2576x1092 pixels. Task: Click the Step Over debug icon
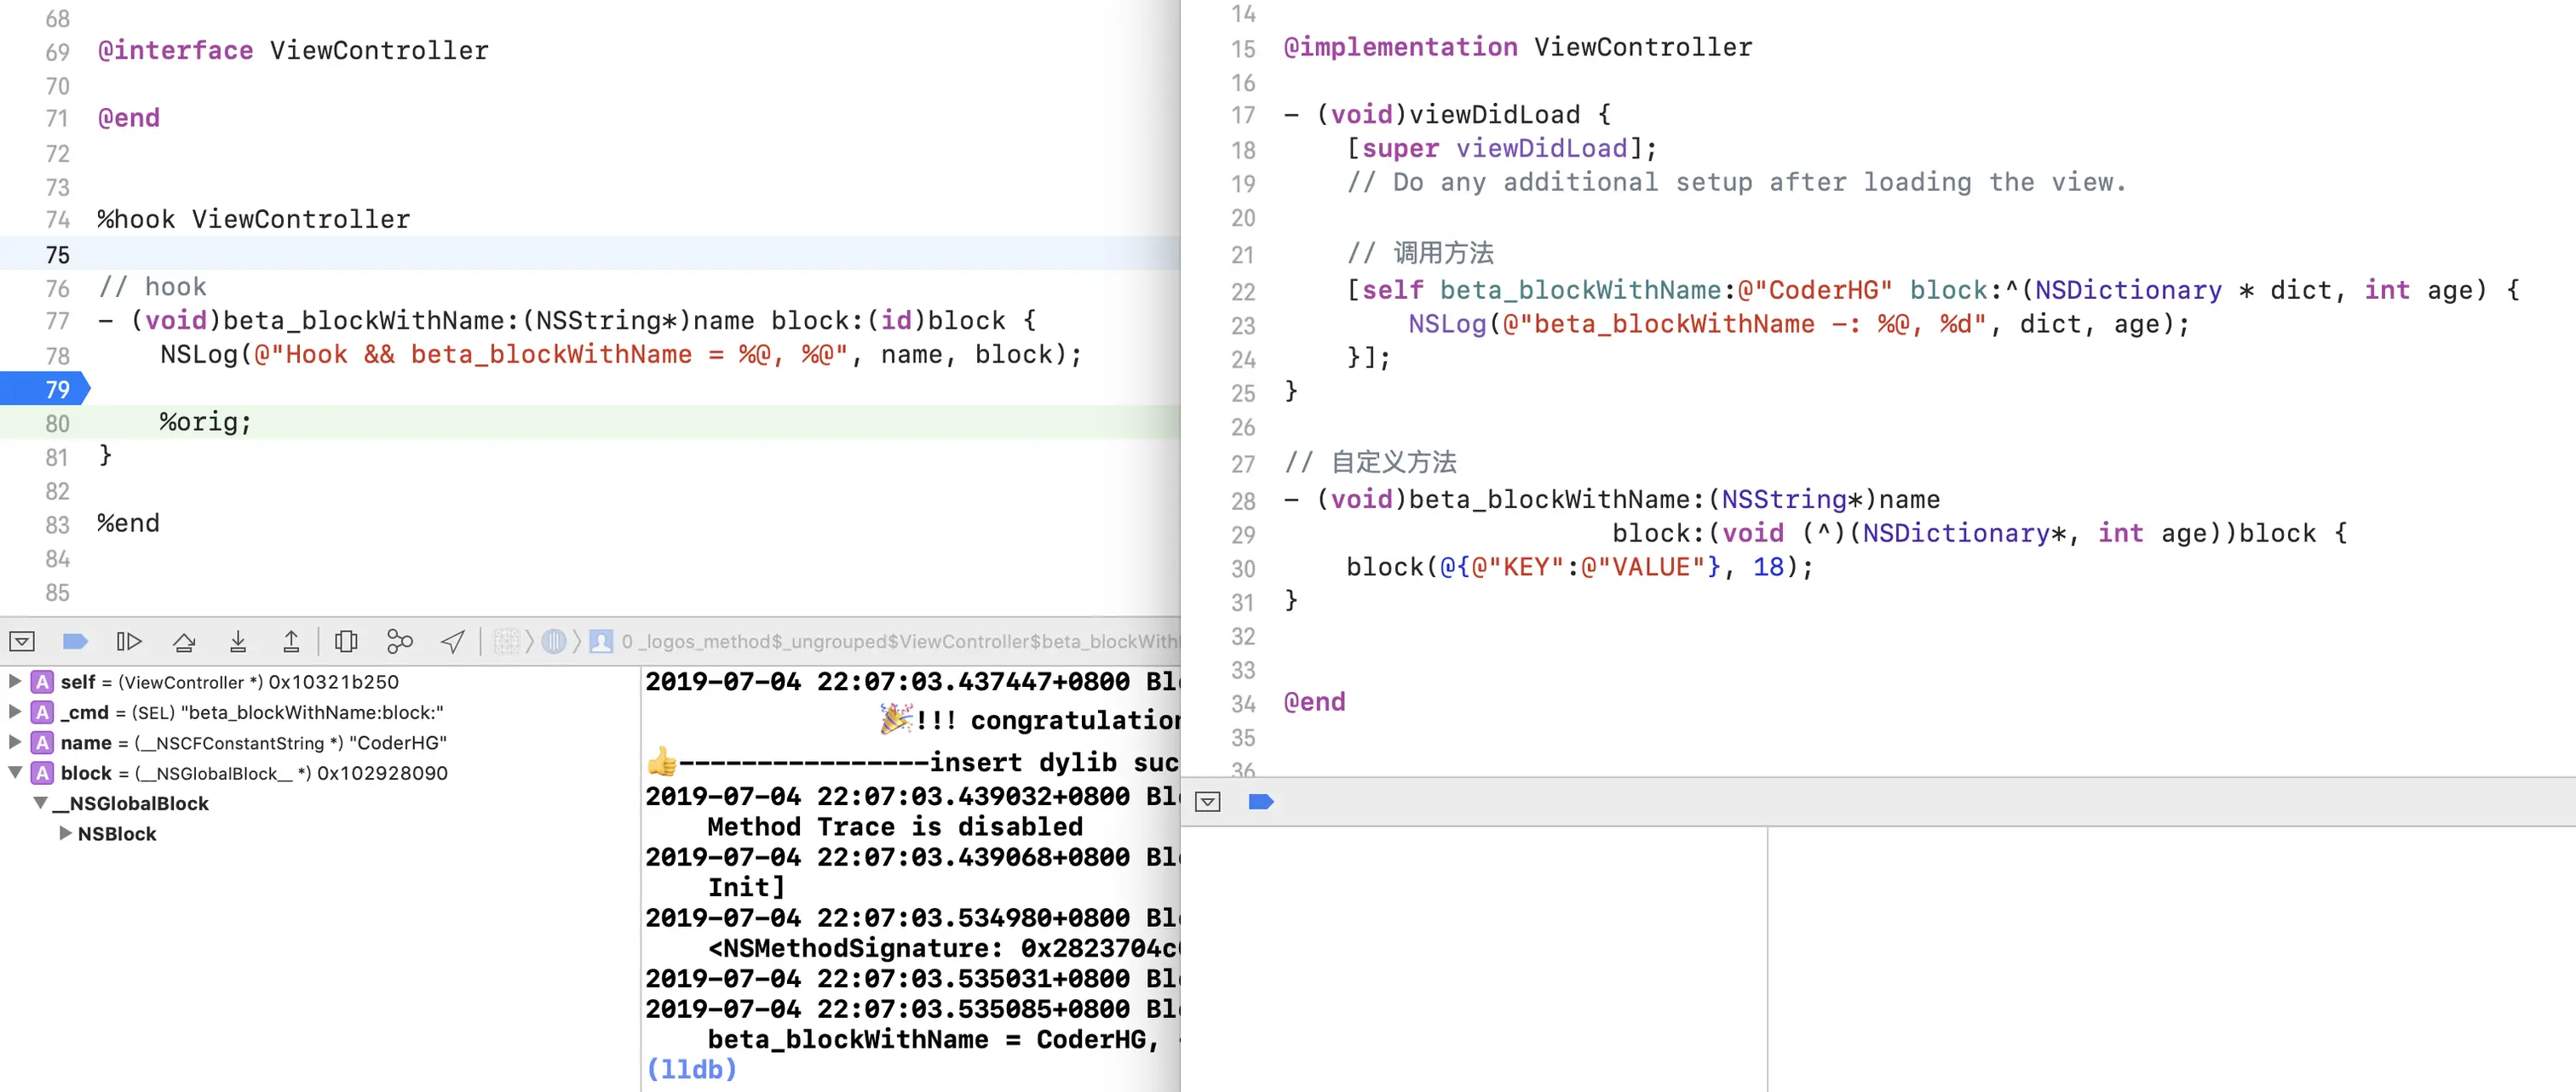click(184, 642)
